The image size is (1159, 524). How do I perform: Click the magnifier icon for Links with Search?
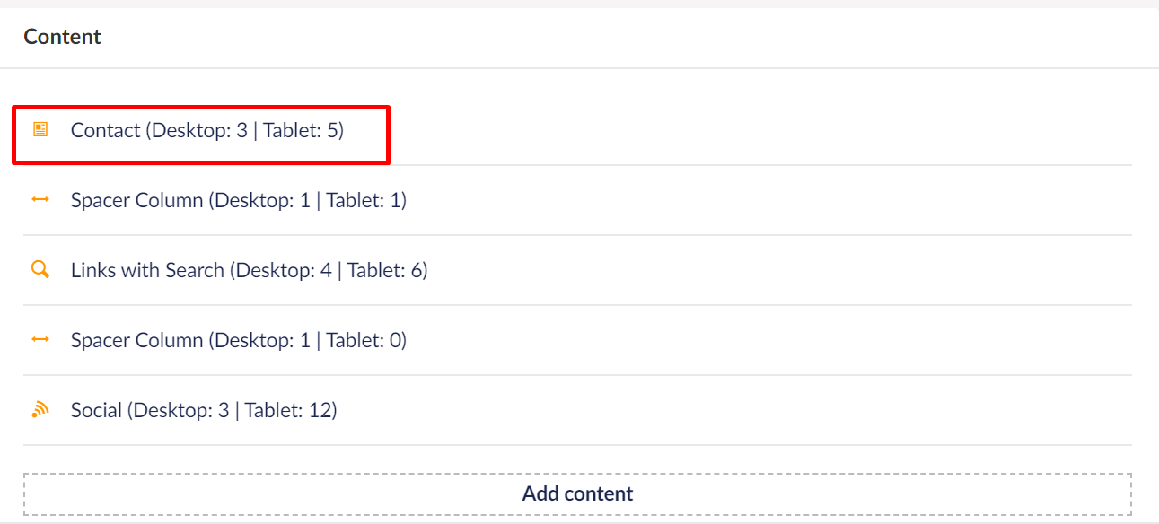tap(40, 270)
